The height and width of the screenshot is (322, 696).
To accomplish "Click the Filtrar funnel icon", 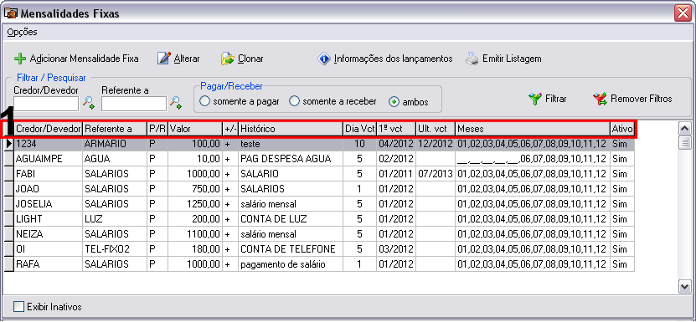I will (535, 99).
